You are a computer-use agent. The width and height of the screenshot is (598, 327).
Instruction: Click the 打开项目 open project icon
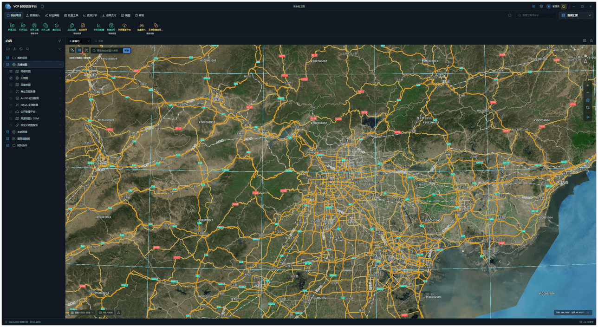[23, 26]
